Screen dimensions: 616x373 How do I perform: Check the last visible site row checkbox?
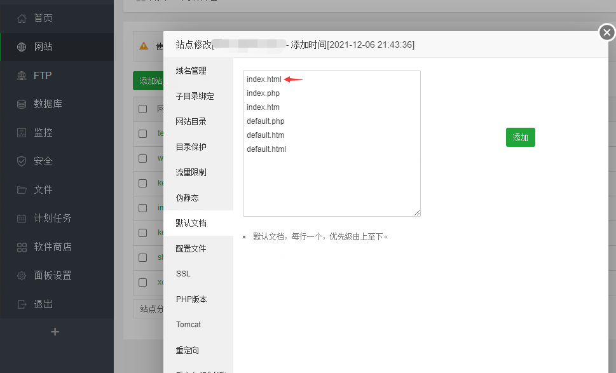(143, 282)
